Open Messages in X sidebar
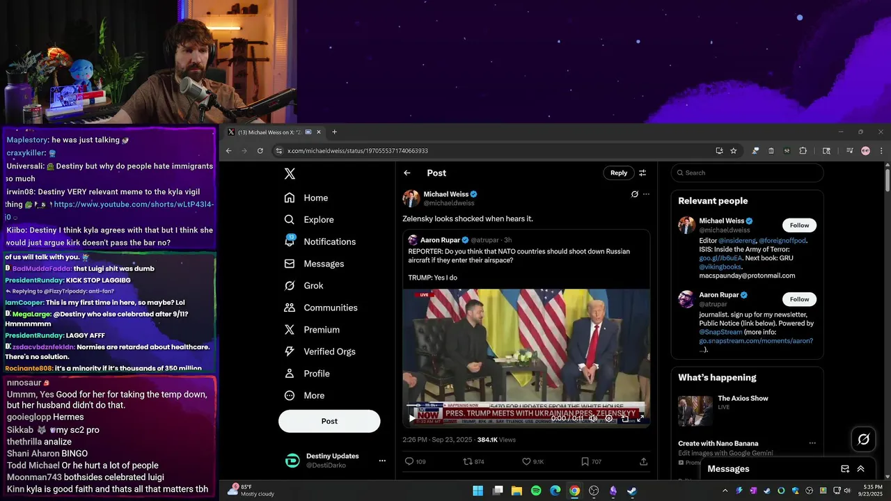The height and width of the screenshot is (501, 891). tap(315, 264)
